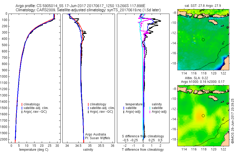Screen dimensions: 235x152
Task: Click 'climatology' legend text in temperature panel
Action: click(x=32, y=104)
